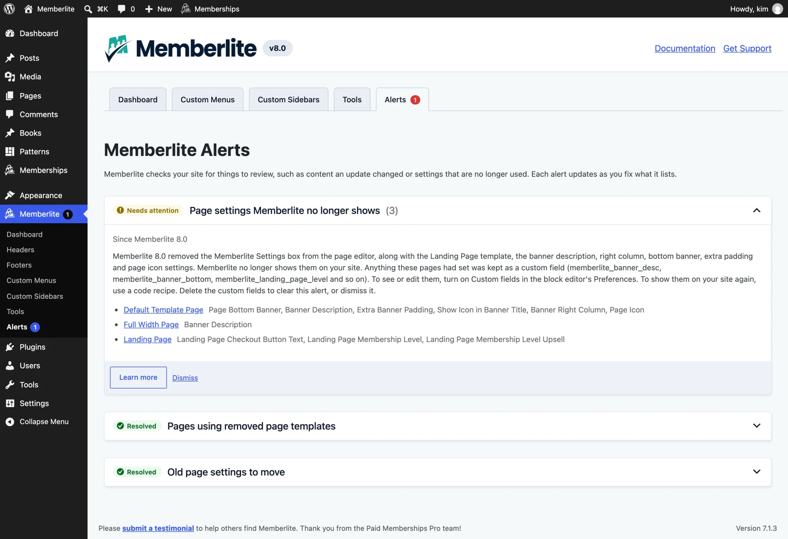Dismiss the page settings alert
Screen dimensions: 788x539
point(185,378)
